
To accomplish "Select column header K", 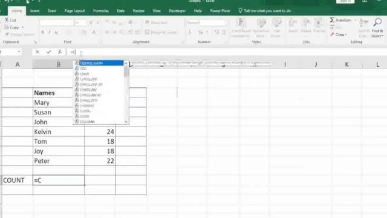I will pyautogui.click(x=346, y=65).
